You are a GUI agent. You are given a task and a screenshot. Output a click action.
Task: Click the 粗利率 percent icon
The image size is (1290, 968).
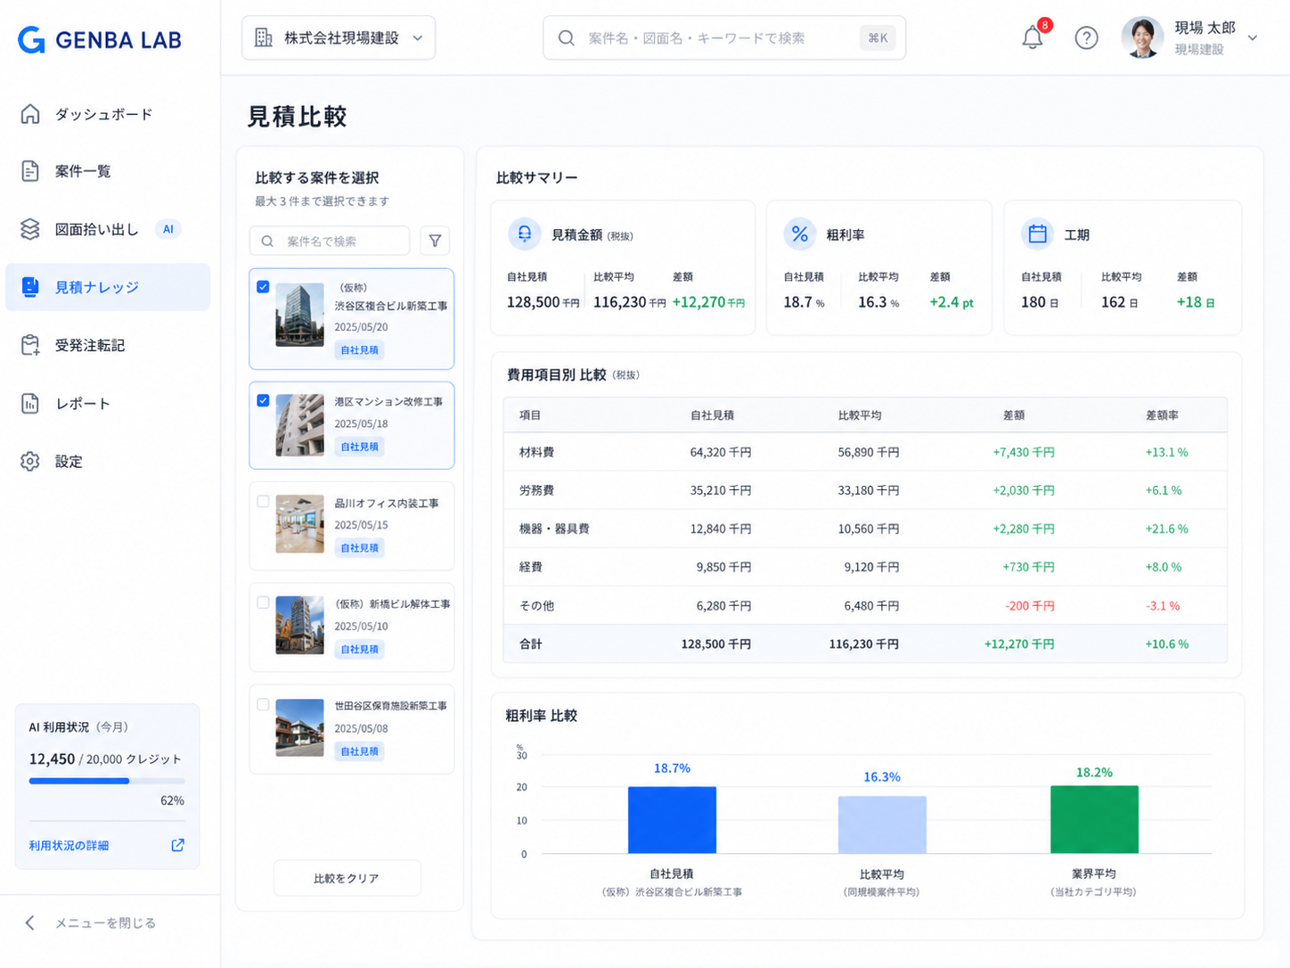tap(800, 234)
